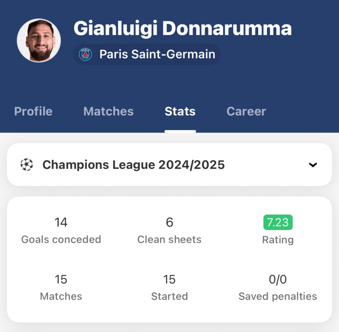The height and width of the screenshot is (332, 339).
Task: Tap the Rating label
Action: 278,240
